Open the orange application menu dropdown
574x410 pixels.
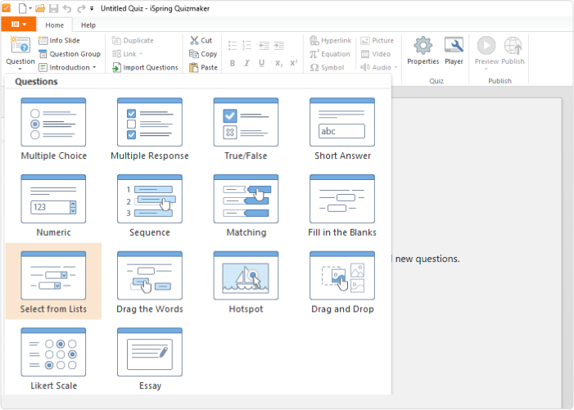point(19,25)
